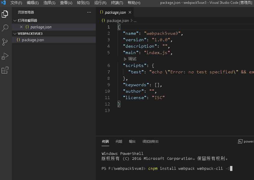
Task: Click the "ISC" license value
Action: pos(158,98)
